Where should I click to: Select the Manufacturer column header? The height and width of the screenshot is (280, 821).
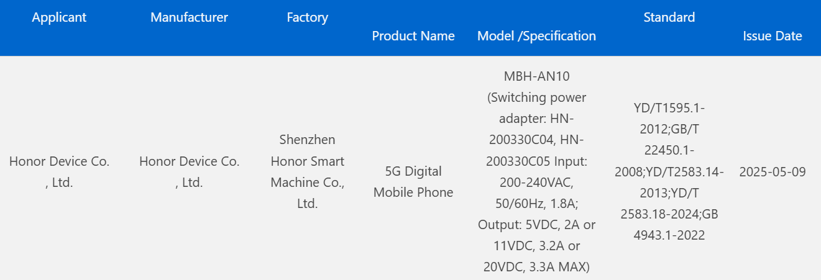[x=189, y=17]
